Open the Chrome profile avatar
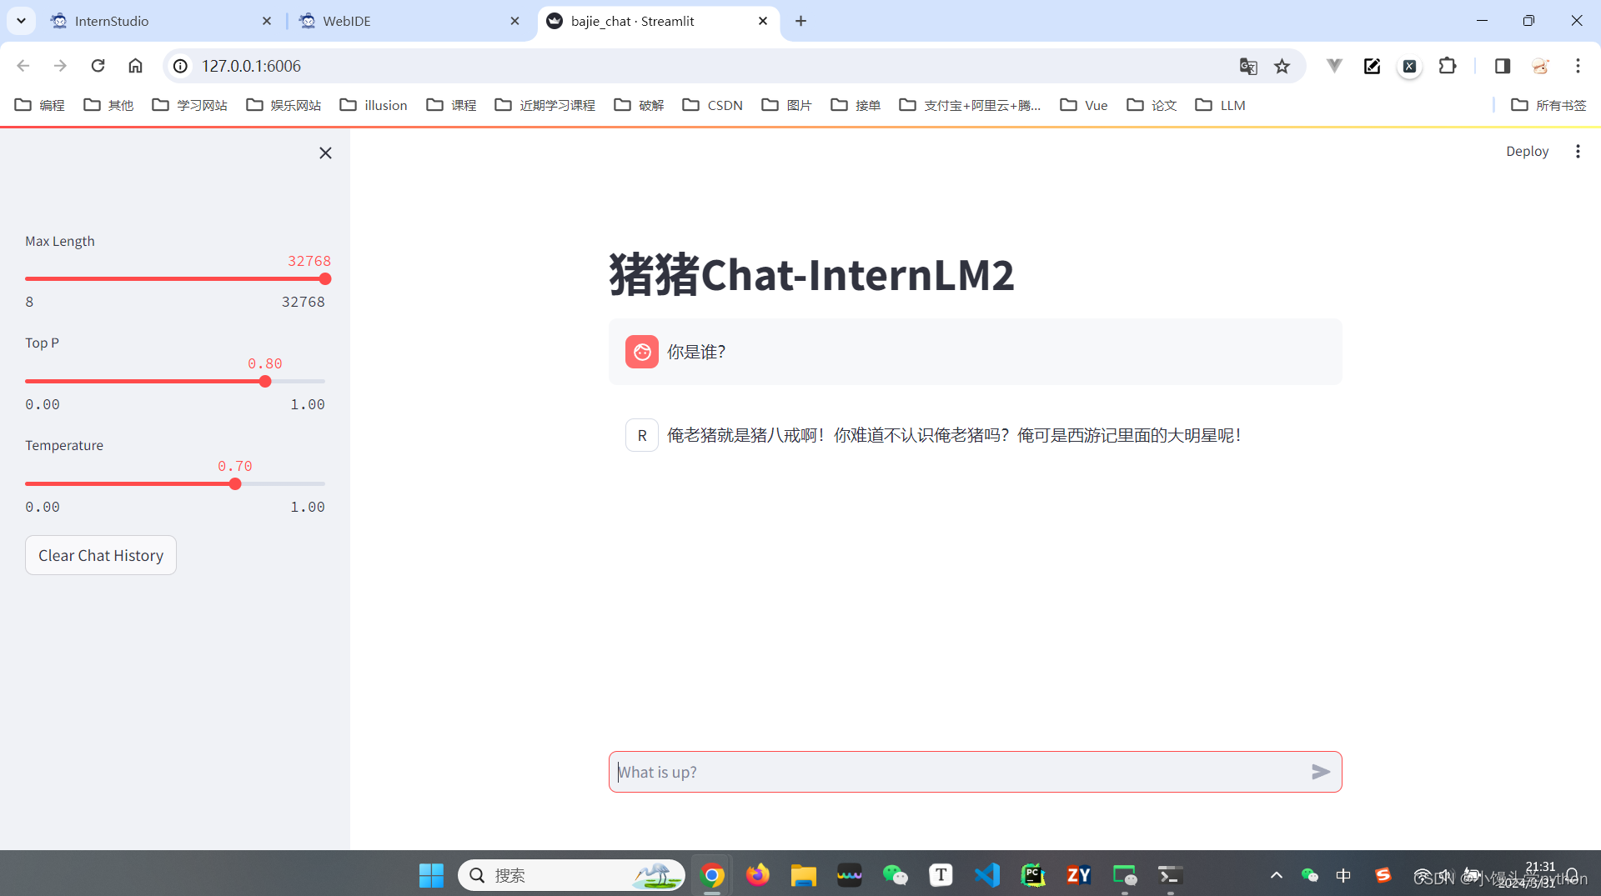 1540,66
